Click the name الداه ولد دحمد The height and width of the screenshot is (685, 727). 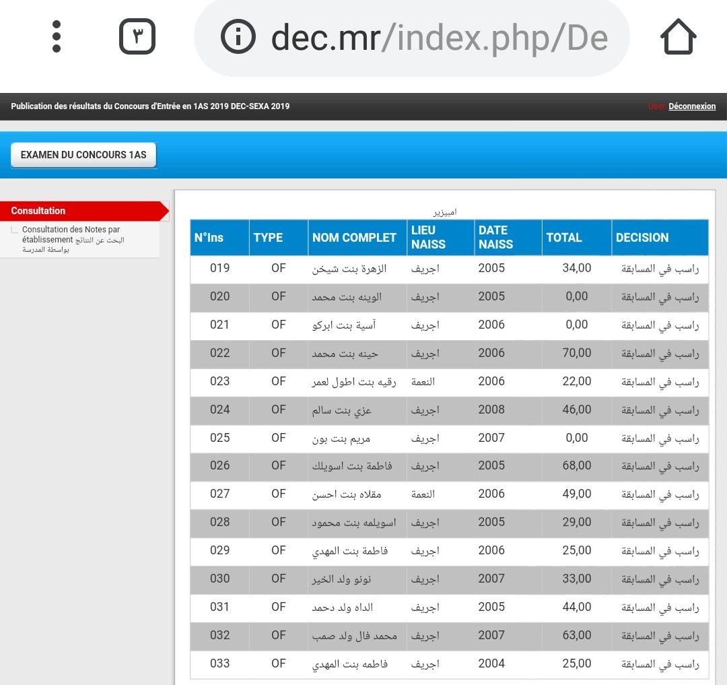coord(343,608)
